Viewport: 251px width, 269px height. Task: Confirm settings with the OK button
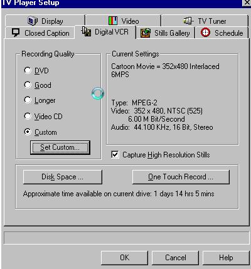pyautogui.click(x=124, y=258)
